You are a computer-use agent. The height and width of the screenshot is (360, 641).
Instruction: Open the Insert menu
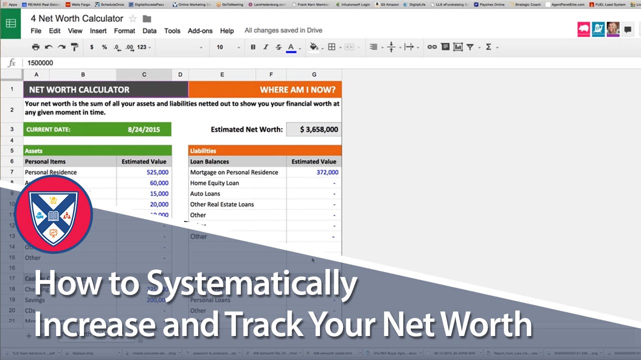(98, 30)
